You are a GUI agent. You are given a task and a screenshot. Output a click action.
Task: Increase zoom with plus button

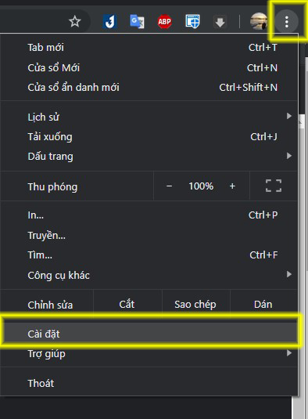[232, 186]
